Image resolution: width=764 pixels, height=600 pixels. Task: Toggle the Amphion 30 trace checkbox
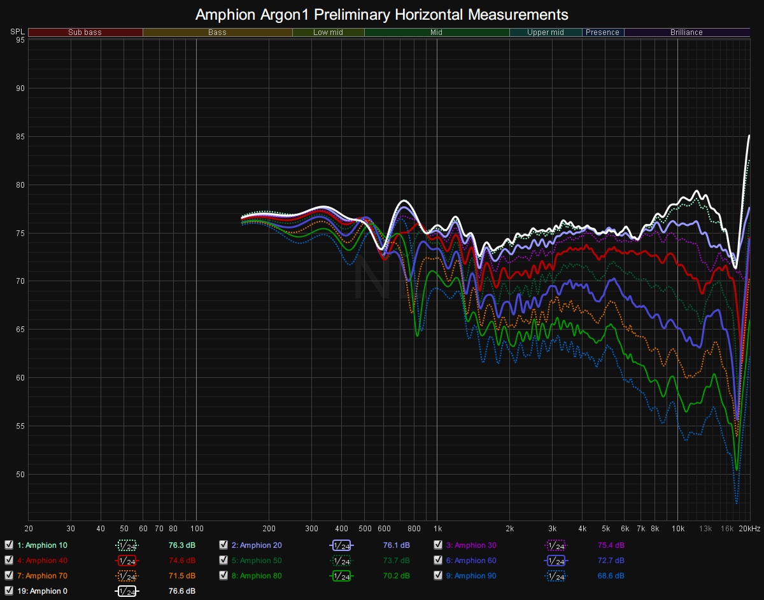pyautogui.click(x=438, y=545)
